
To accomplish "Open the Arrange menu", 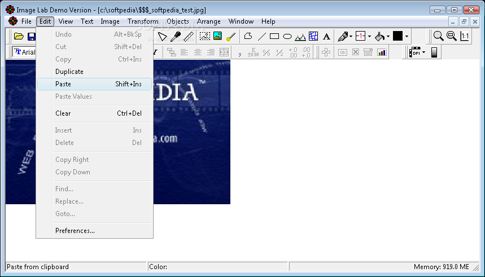I will [x=209, y=21].
